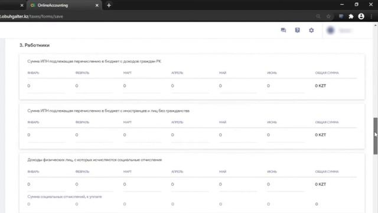Open a new browser tab
This screenshot has width=378, height=213.
pos(109,5)
